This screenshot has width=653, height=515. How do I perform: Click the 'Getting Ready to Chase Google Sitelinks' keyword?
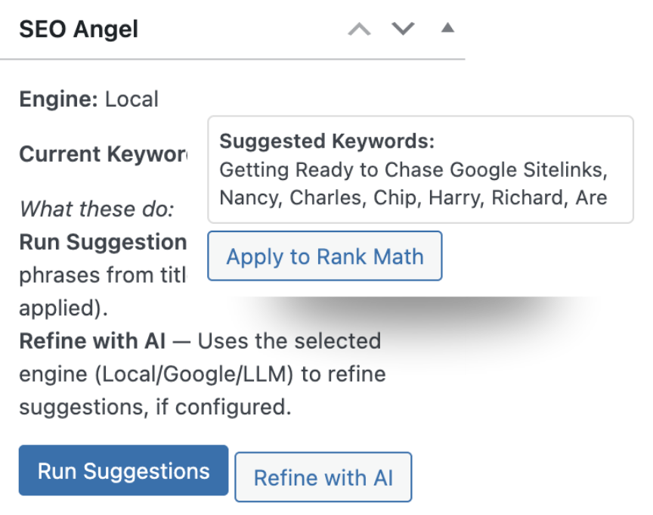click(x=413, y=169)
